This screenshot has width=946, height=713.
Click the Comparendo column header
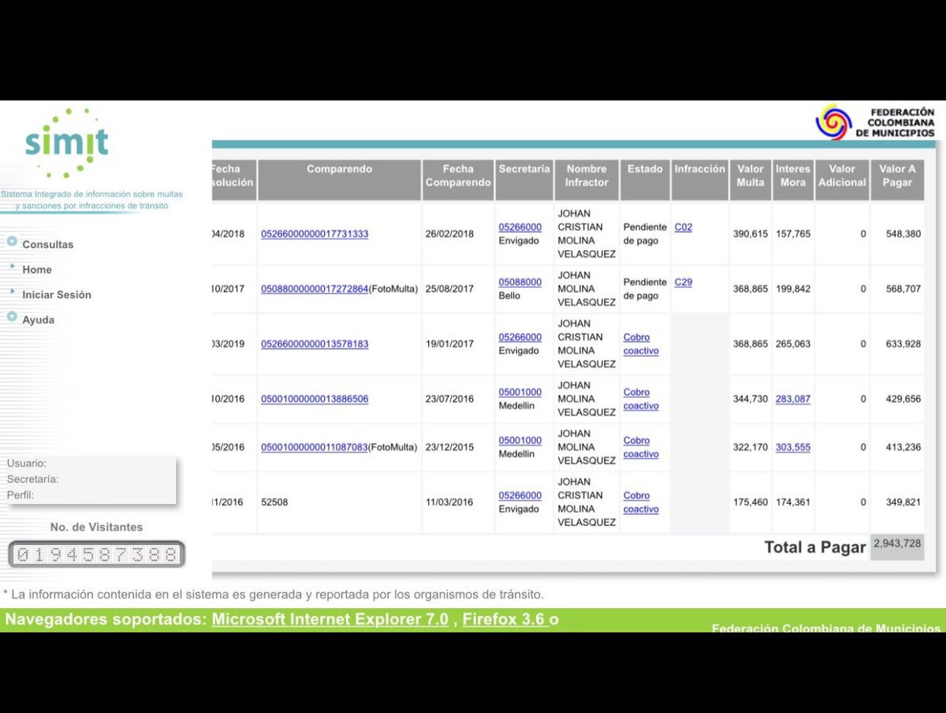pos(340,181)
